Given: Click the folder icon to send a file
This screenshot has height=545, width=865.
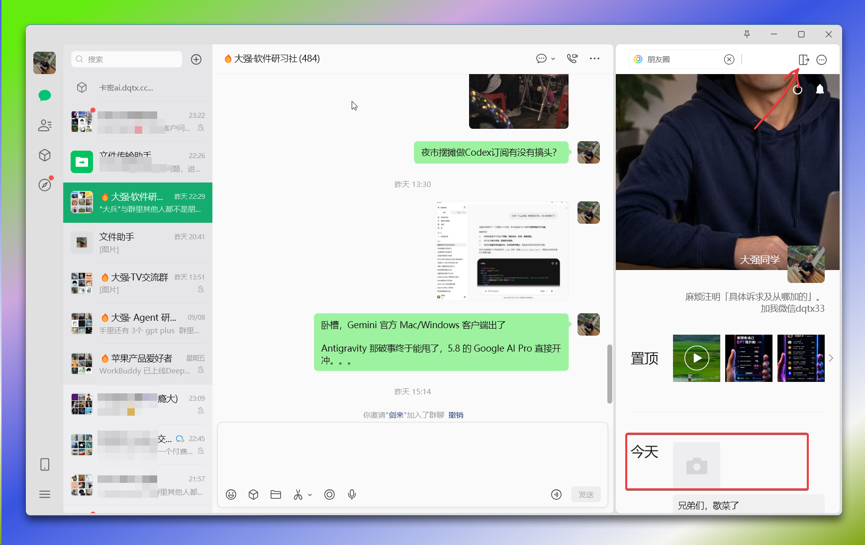Looking at the screenshot, I should [276, 494].
